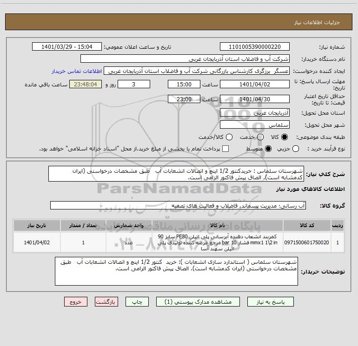Click the deadline time 15:00 field
The height and width of the screenshot is (346, 358).
pos(184,84)
